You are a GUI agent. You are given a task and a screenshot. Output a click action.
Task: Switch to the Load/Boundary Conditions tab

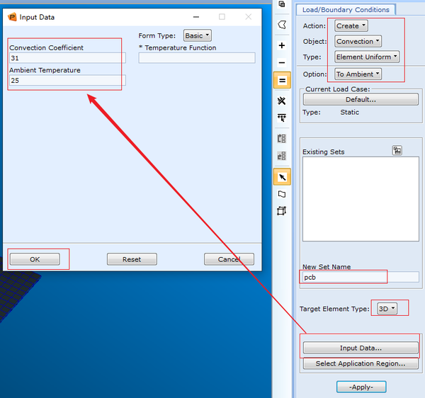click(346, 10)
